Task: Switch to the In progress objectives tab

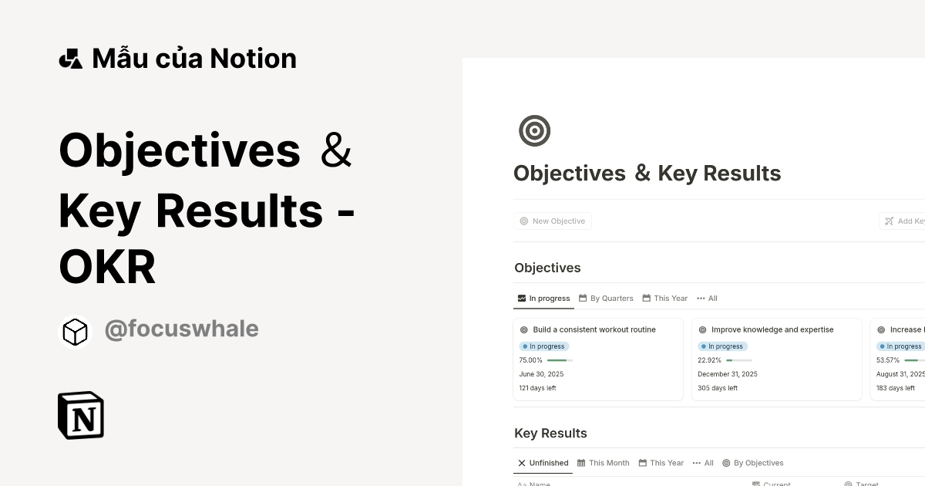Action: (543, 299)
